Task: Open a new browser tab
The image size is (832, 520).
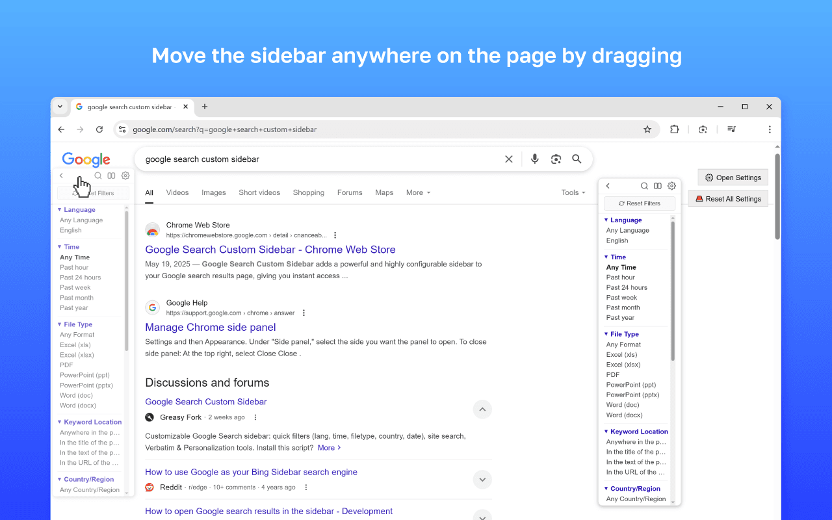Action: (205, 107)
